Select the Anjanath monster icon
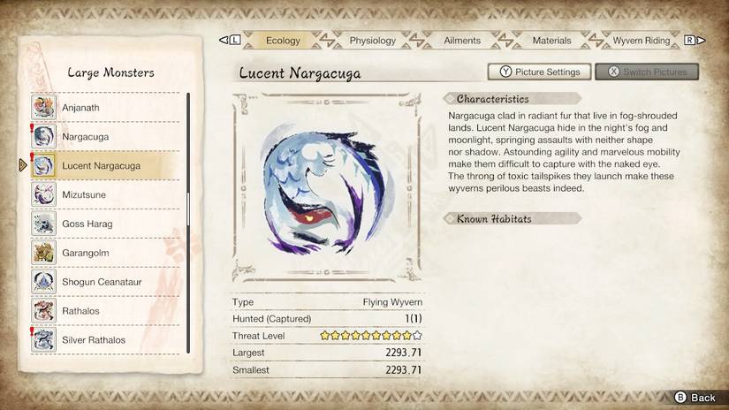729x410 pixels. click(x=43, y=107)
